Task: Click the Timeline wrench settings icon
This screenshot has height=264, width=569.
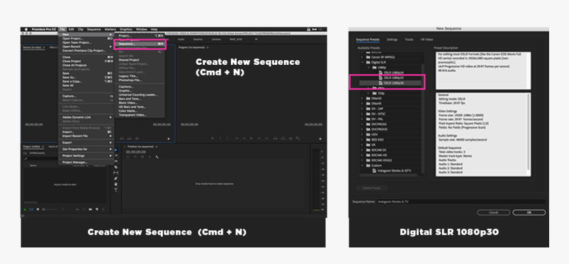Action: point(157,157)
